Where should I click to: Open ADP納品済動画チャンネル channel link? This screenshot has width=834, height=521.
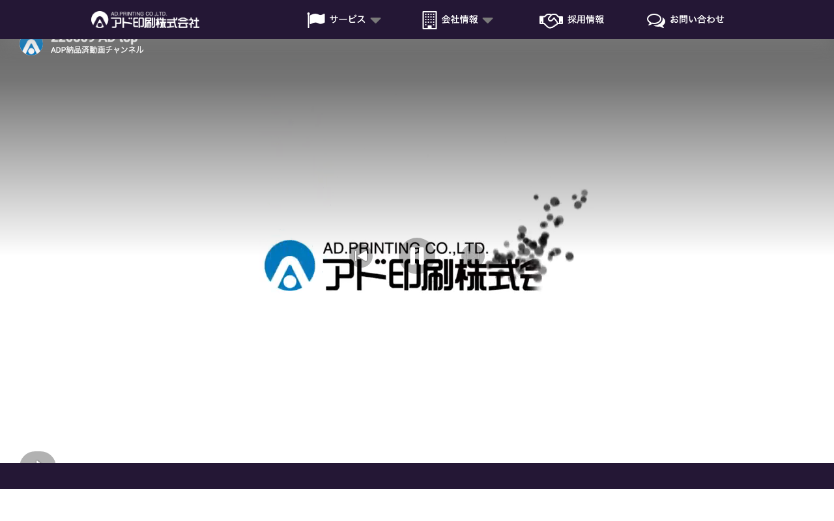point(97,49)
